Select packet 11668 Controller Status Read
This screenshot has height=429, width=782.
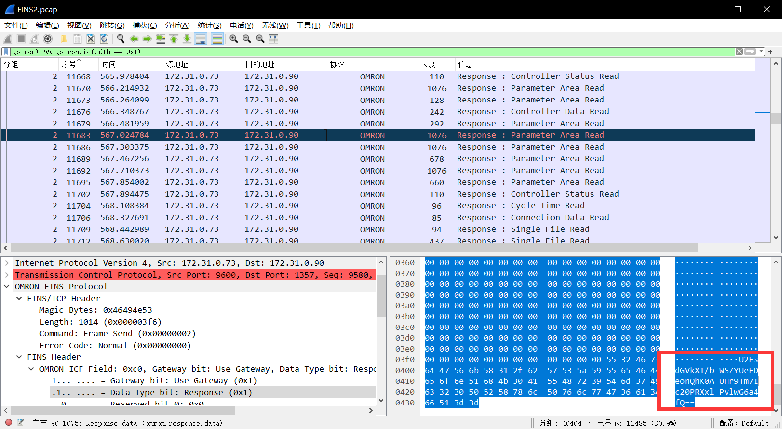point(378,76)
